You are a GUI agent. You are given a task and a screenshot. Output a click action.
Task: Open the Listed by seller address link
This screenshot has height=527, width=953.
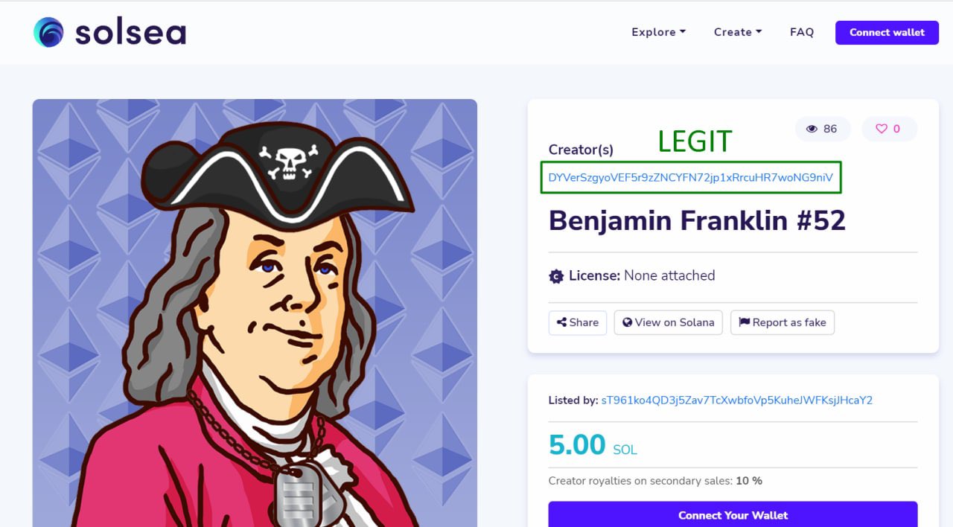[x=737, y=400]
